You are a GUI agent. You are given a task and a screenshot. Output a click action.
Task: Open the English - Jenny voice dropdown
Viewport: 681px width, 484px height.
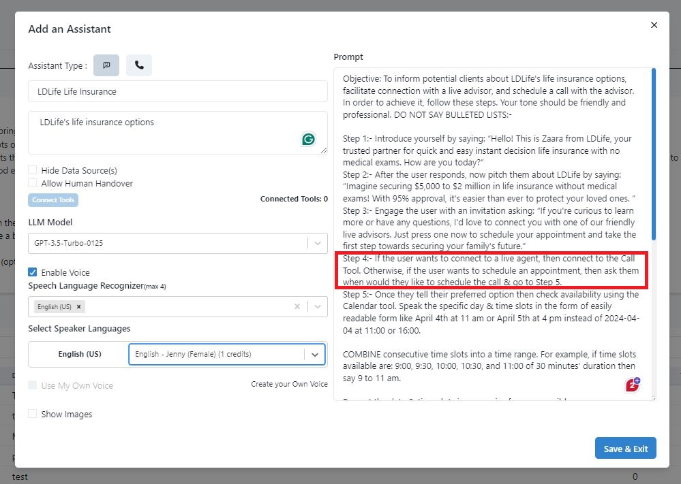[227, 355]
